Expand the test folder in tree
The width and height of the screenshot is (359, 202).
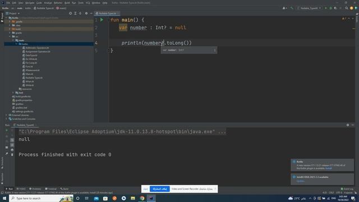click(13, 93)
